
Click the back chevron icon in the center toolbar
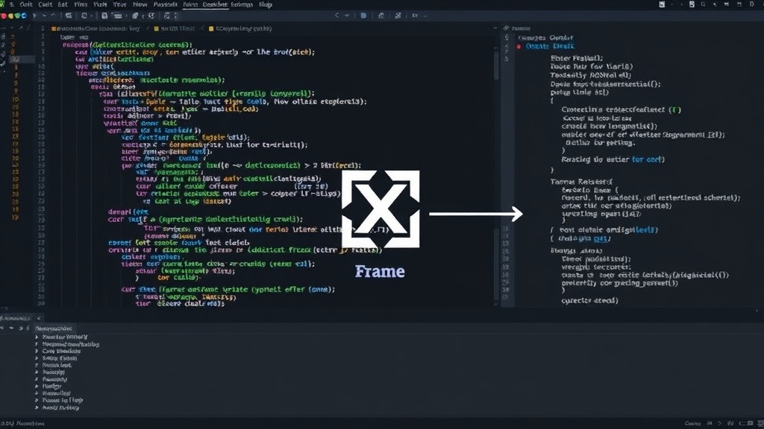click(x=336, y=16)
